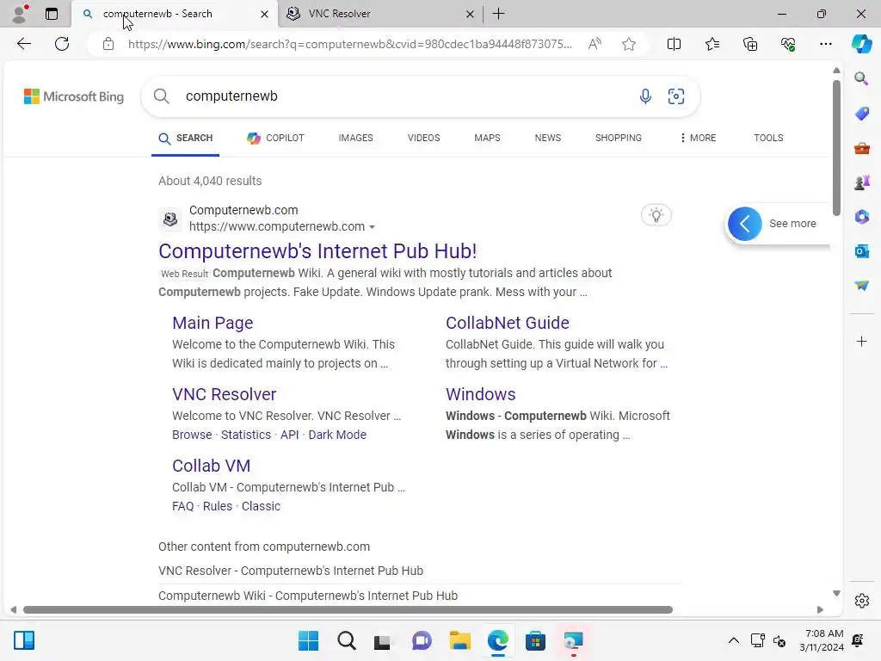Open the Edge profile icon

click(20, 14)
